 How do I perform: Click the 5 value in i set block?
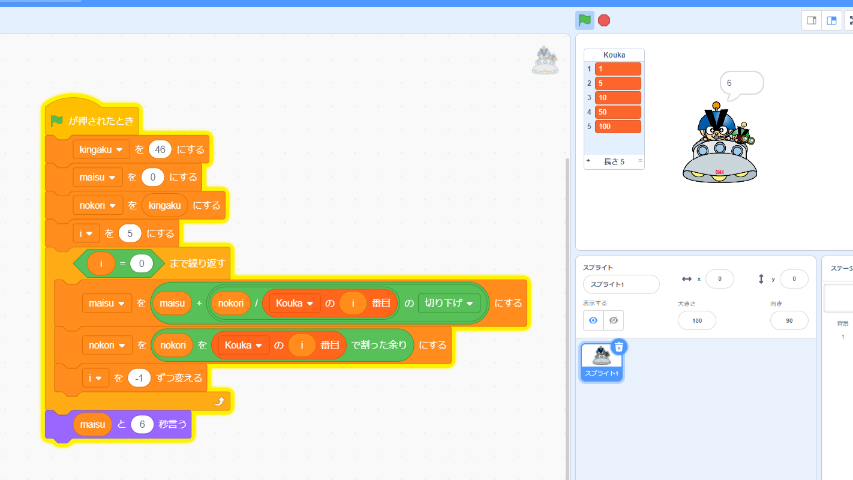click(x=130, y=233)
